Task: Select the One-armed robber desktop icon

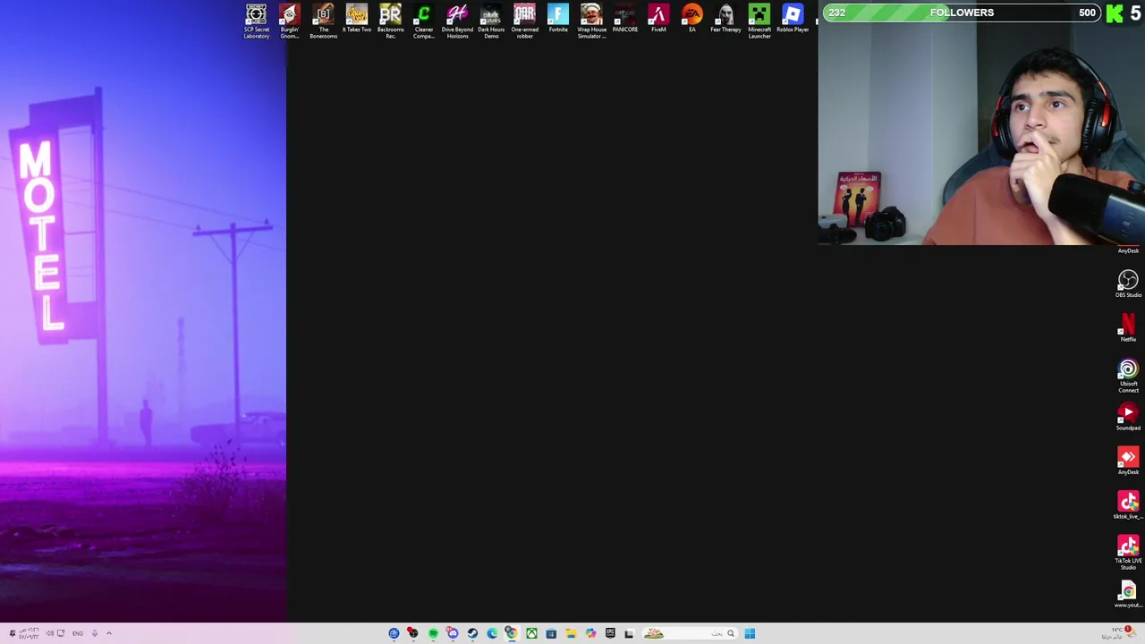Action: pos(524,21)
